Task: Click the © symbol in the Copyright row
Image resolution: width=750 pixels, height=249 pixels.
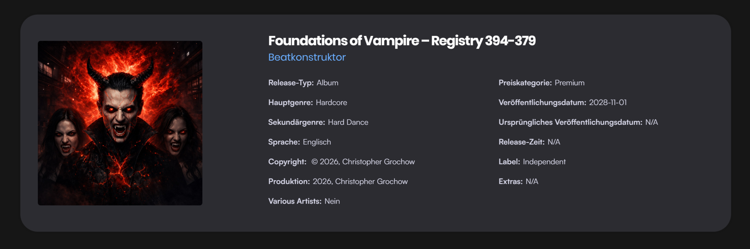Action: click(314, 162)
